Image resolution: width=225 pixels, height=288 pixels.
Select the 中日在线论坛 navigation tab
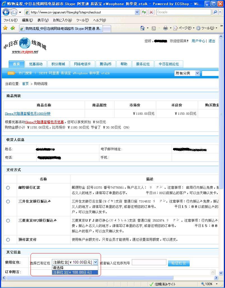coord(169,64)
